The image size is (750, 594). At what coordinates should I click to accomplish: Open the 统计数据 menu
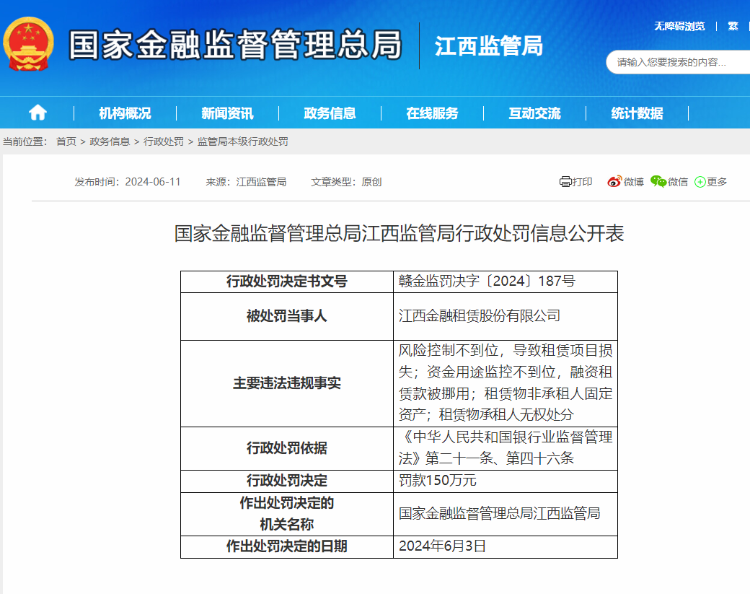pyautogui.click(x=637, y=113)
